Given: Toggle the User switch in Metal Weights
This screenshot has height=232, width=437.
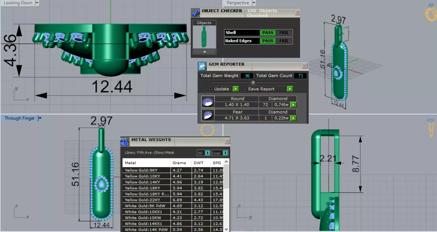Looking at the screenshot, I should point(225,153).
